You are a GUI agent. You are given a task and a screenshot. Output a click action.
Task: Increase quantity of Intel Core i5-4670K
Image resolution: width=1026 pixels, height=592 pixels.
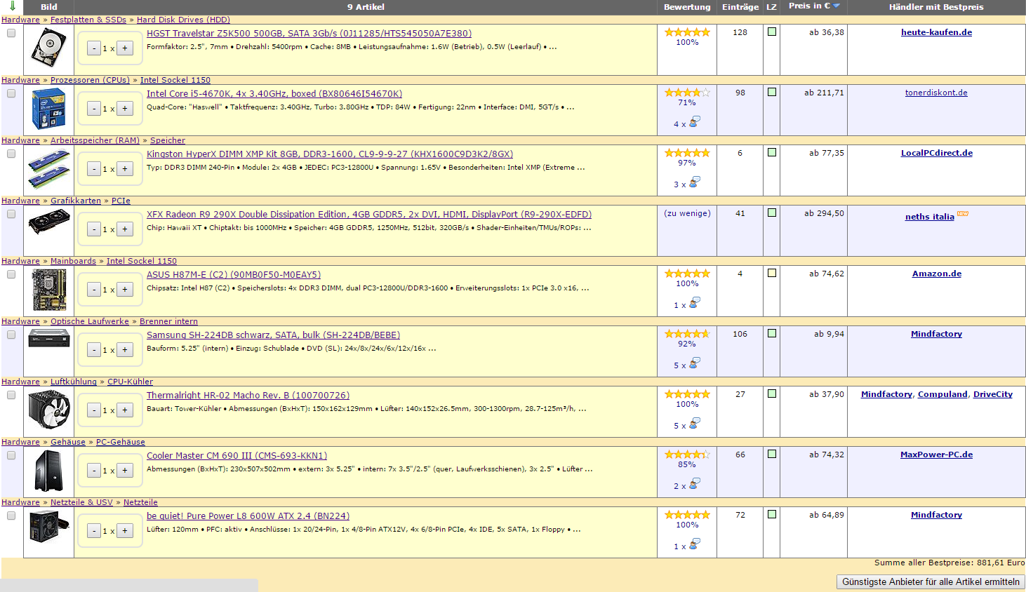pyautogui.click(x=125, y=109)
